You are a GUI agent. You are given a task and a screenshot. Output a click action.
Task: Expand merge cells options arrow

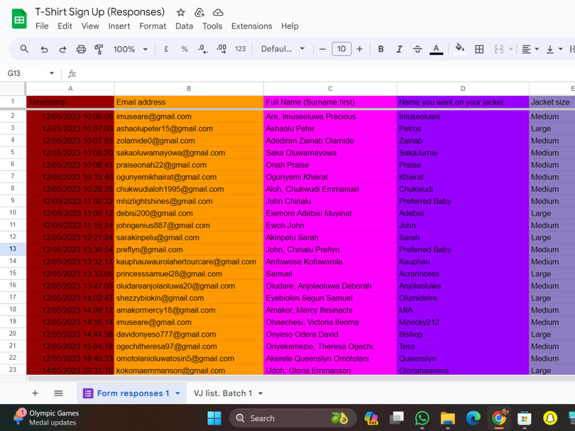[511, 49]
